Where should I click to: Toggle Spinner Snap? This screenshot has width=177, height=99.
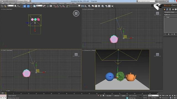point(64,6)
